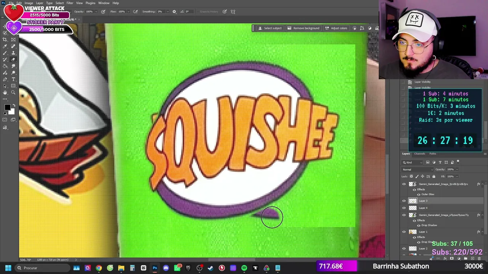This screenshot has height=274, width=488.
Task: Click the symmetry butterfly icon
Action: coord(233,11)
